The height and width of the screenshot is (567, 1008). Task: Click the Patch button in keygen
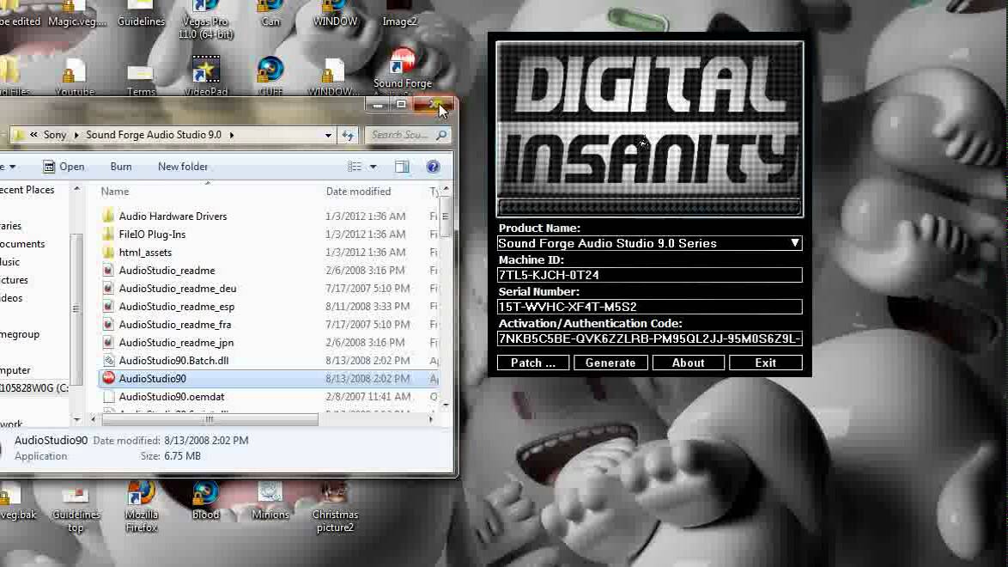tap(533, 363)
